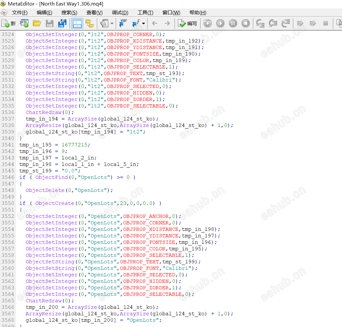Click "lt2" string on line 3539

(135, 132)
